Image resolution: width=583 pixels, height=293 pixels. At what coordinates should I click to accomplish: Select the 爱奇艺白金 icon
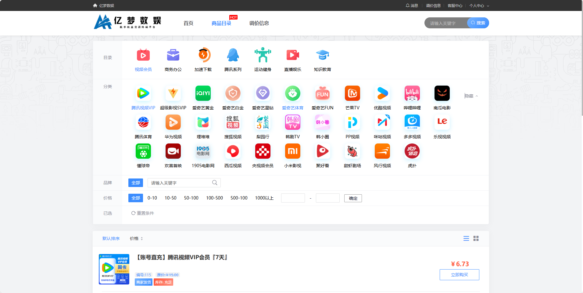pos(233,94)
